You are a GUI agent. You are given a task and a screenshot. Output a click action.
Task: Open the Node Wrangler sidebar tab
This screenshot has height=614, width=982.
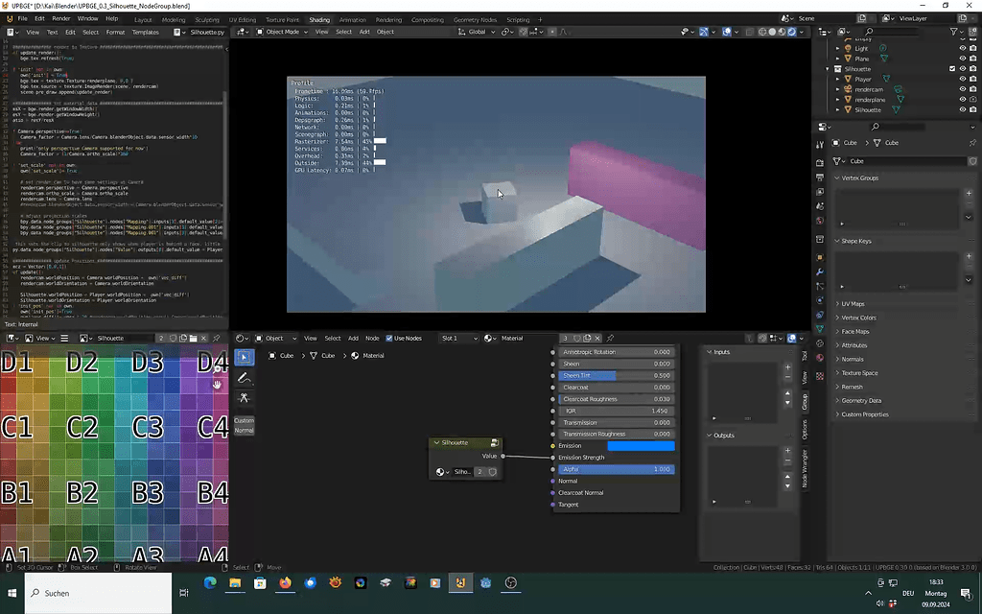point(805,469)
